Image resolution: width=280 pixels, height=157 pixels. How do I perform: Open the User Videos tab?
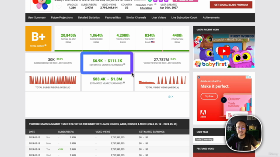(x=158, y=17)
